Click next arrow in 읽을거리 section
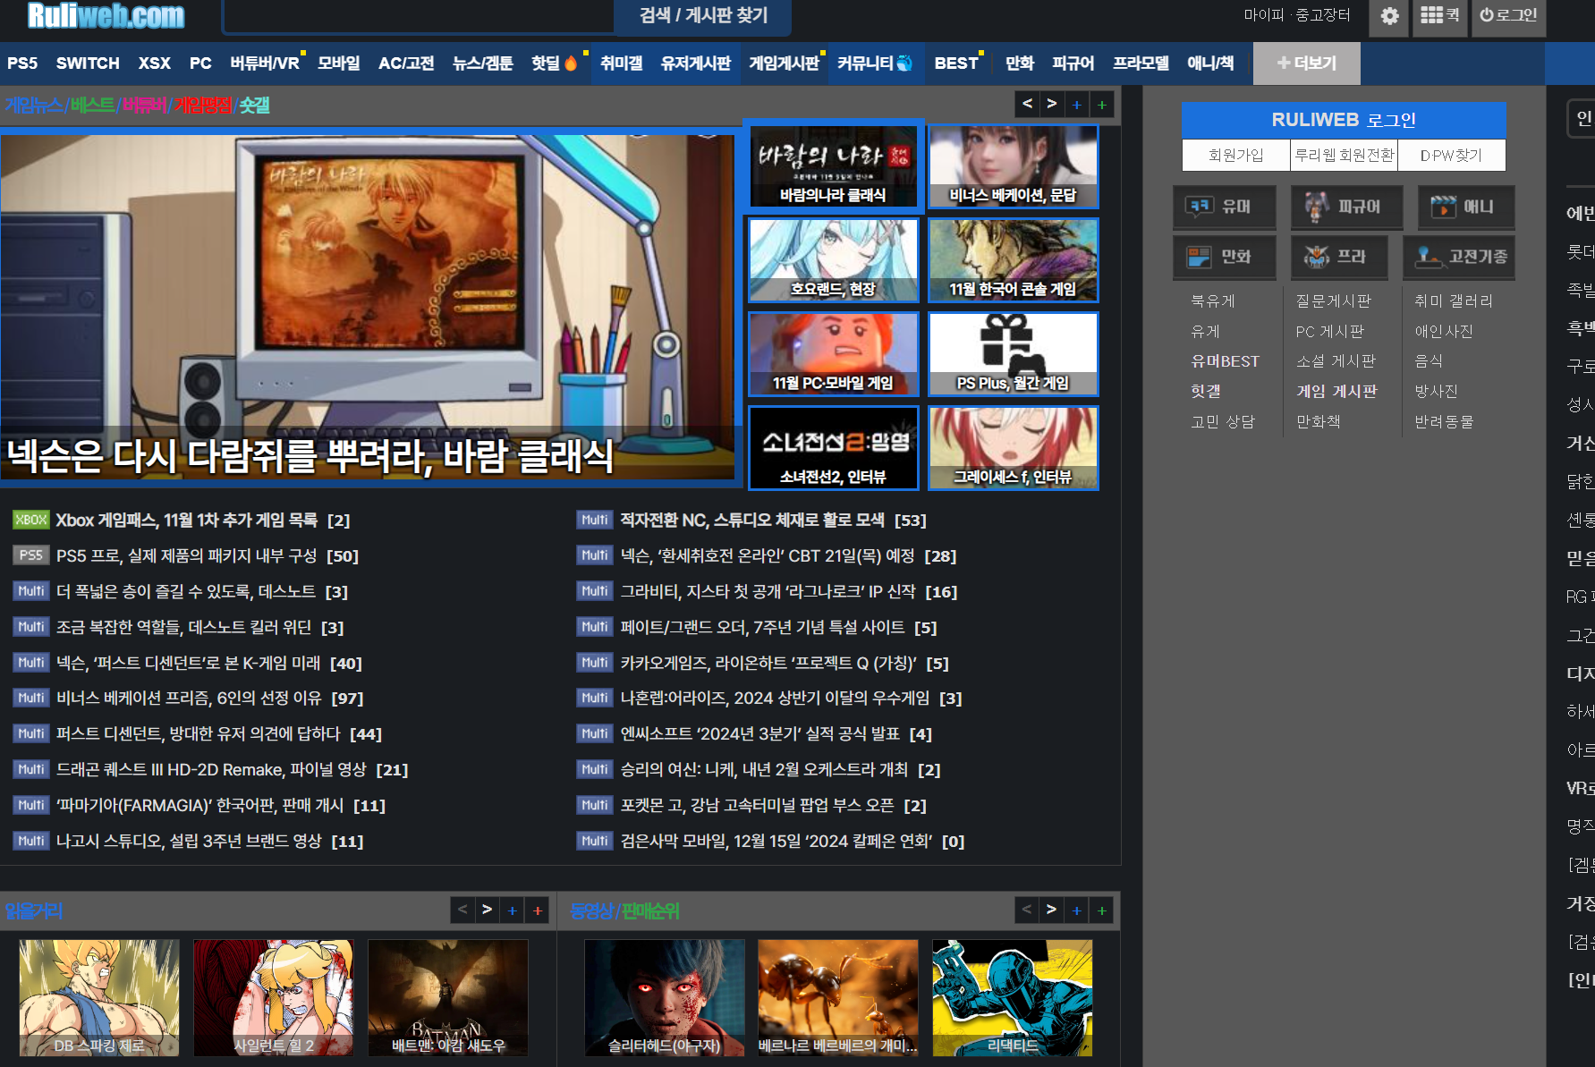 488,910
